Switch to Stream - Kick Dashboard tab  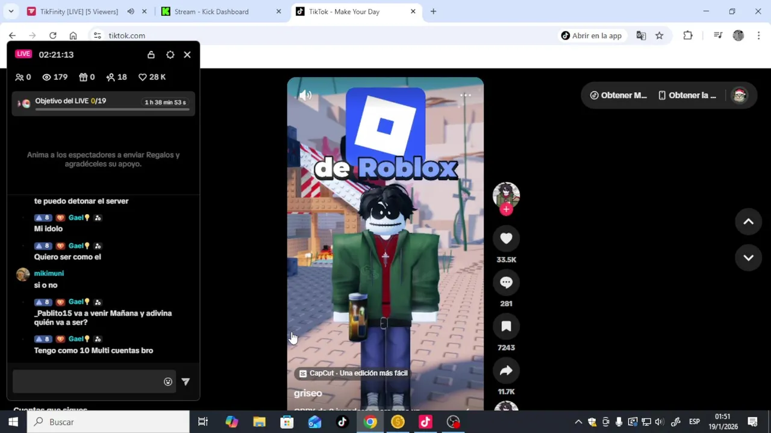pyautogui.click(x=211, y=11)
